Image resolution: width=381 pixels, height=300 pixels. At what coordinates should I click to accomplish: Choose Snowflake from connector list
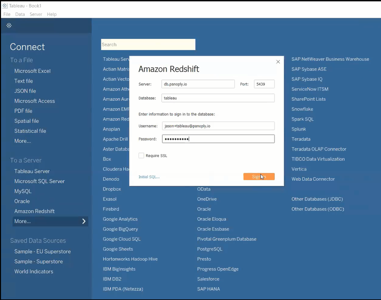(302, 109)
